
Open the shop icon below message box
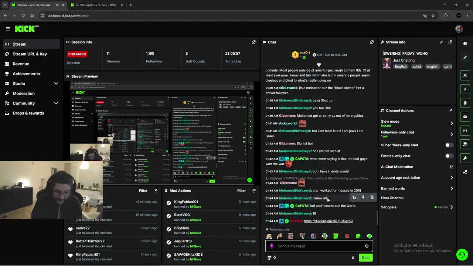point(269,258)
